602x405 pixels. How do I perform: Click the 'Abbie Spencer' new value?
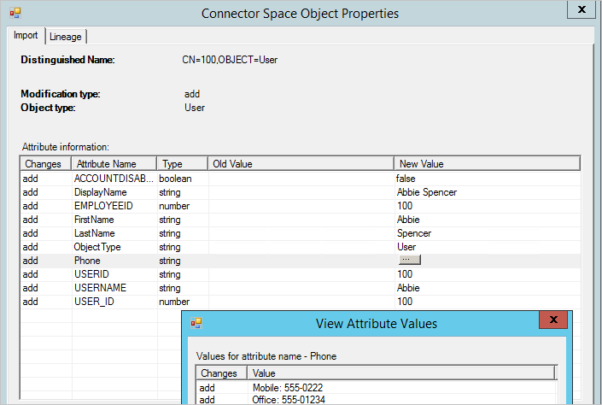pyautogui.click(x=427, y=192)
